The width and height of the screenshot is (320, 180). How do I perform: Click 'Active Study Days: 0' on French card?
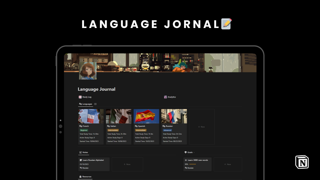tap(87, 137)
